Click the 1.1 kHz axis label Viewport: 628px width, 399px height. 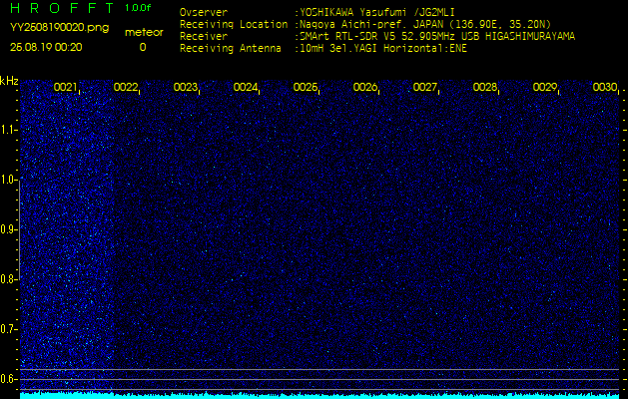8,130
